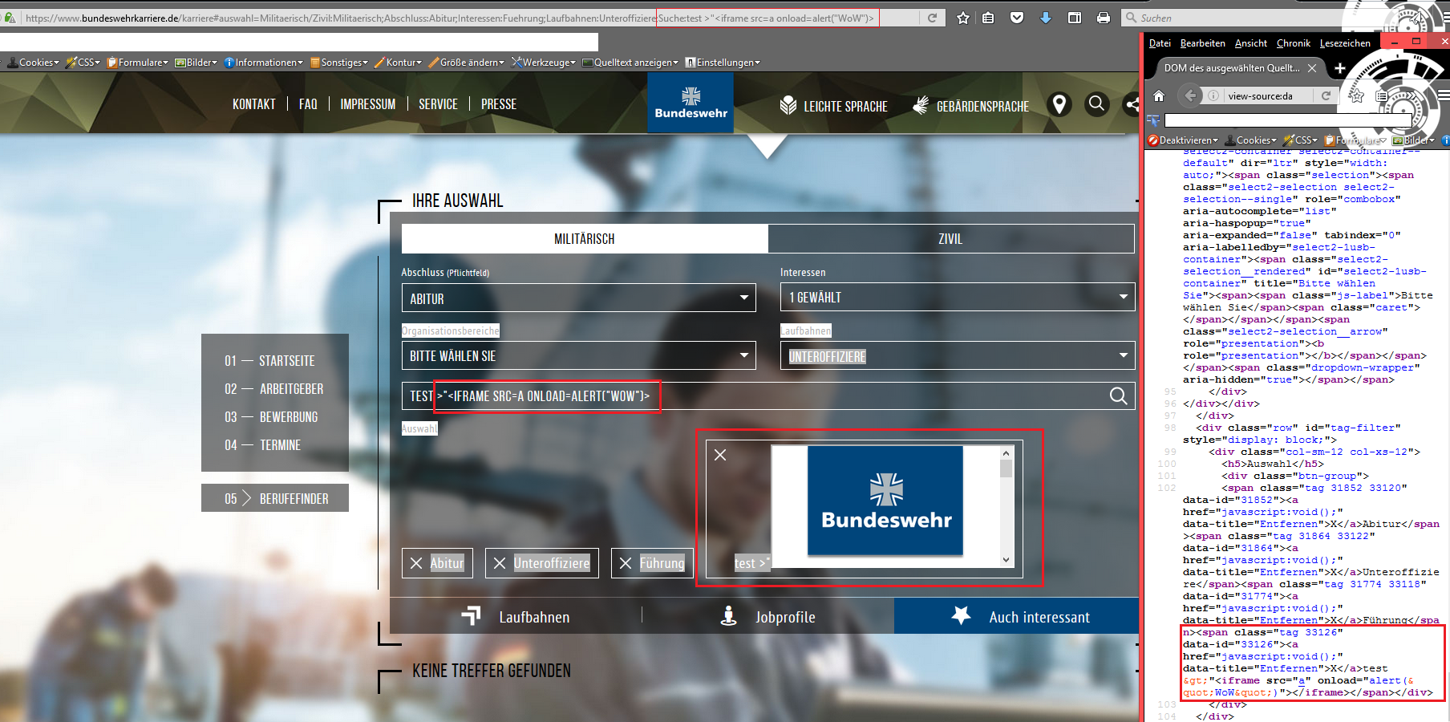Open the location pin icon in header
The height and width of the screenshot is (722, 1450).
pyautogui.click(x=1059, y=104)
